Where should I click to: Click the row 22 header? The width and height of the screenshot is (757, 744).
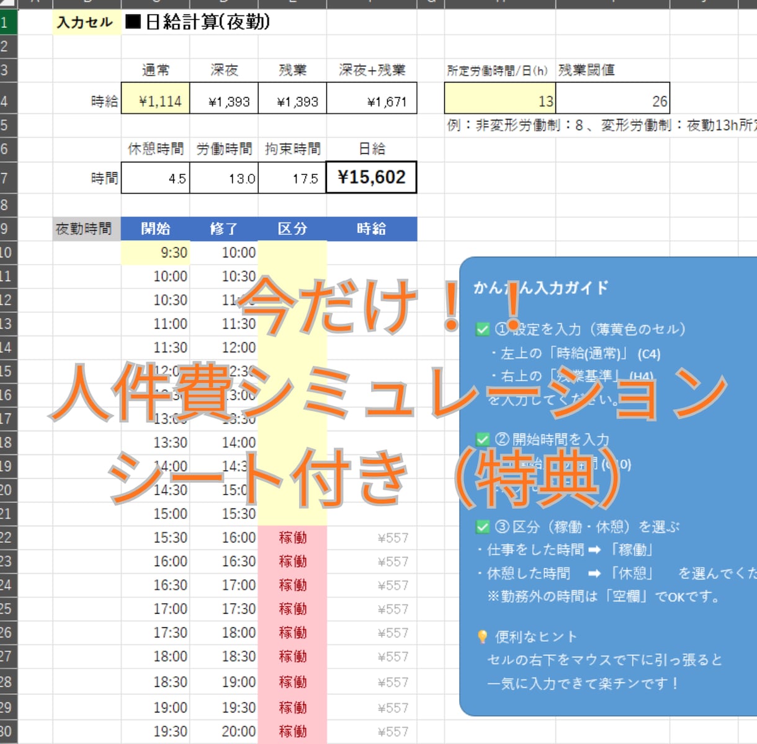tap(9, 538)
